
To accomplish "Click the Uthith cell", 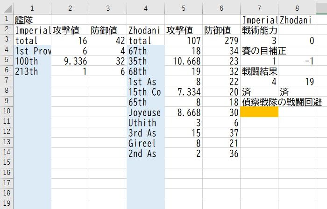I will (x=146, y=122).
